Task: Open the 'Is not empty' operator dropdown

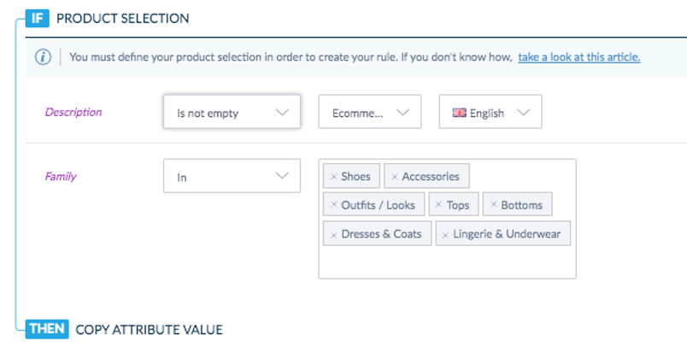Action: 232,112
